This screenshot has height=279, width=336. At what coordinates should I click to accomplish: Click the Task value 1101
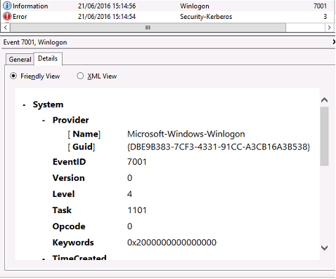pyautogui.click(x=137, y=210)
